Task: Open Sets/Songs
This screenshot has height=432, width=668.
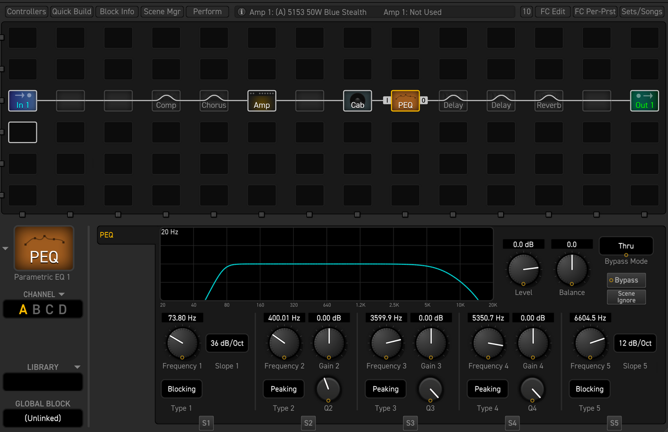Action: (x=641, y=11)
